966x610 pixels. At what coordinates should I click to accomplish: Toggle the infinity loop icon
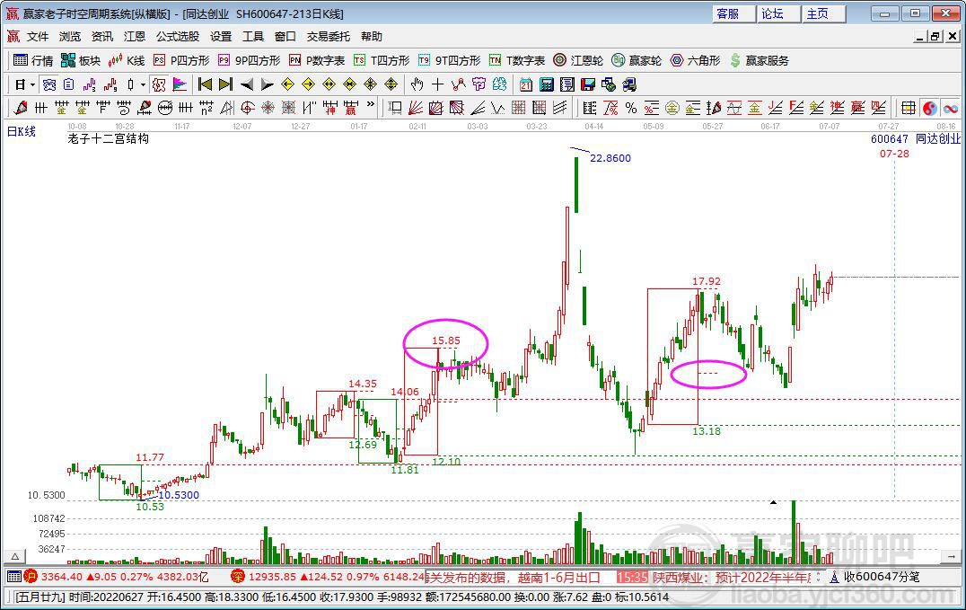(x=951, y=108)
